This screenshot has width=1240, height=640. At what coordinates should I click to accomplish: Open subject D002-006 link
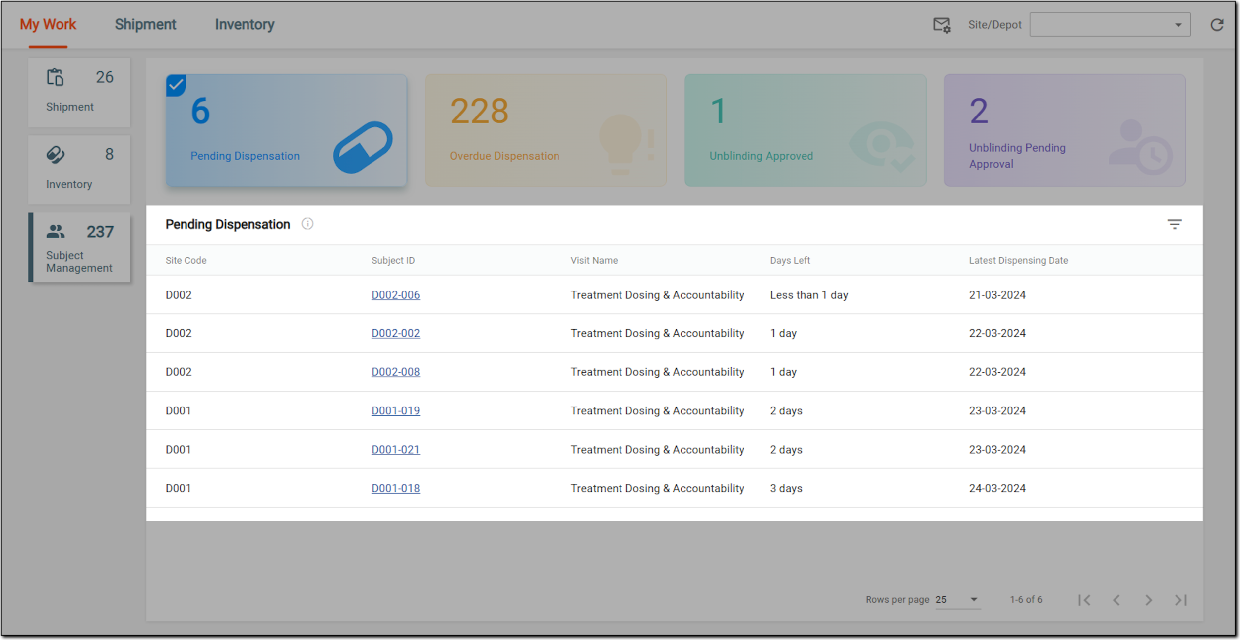pyautogui.click(x=395, y=295)
